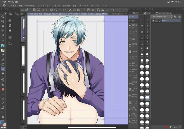
Task: Open the アニメーション menu
Action: (44, 5)
